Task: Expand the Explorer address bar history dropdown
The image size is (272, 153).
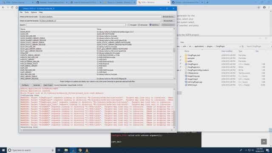Action: click(x=240, y=46)
